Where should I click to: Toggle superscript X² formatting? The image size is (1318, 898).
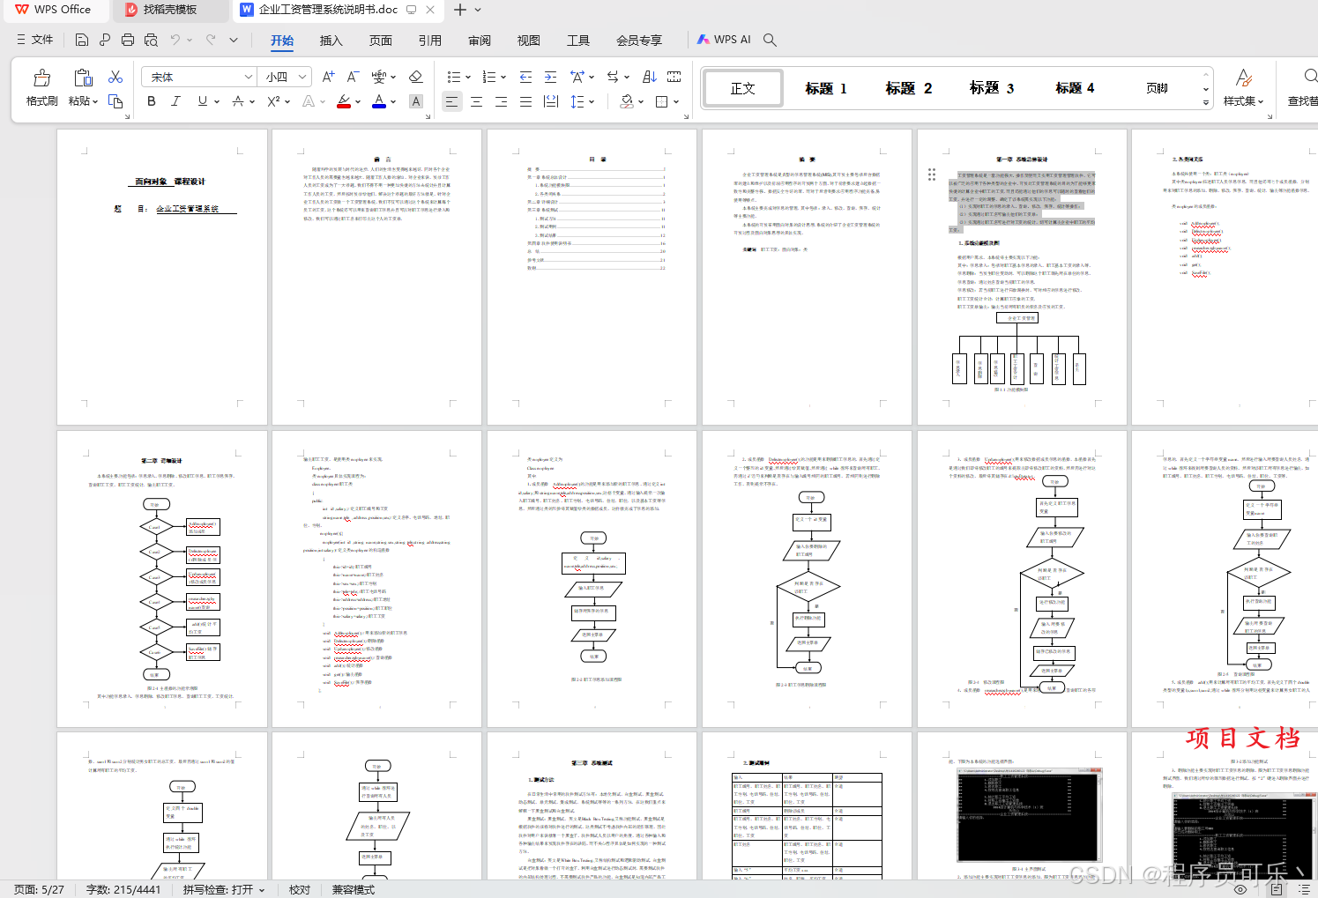click(273, 101)
